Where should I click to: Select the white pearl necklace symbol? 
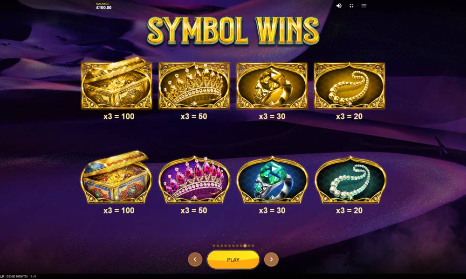click(350, 180)
